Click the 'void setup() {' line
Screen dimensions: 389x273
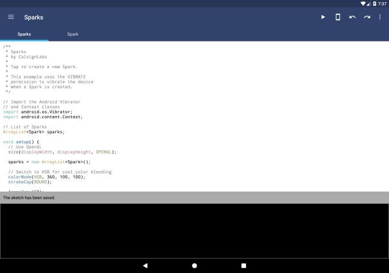(21, 142)
